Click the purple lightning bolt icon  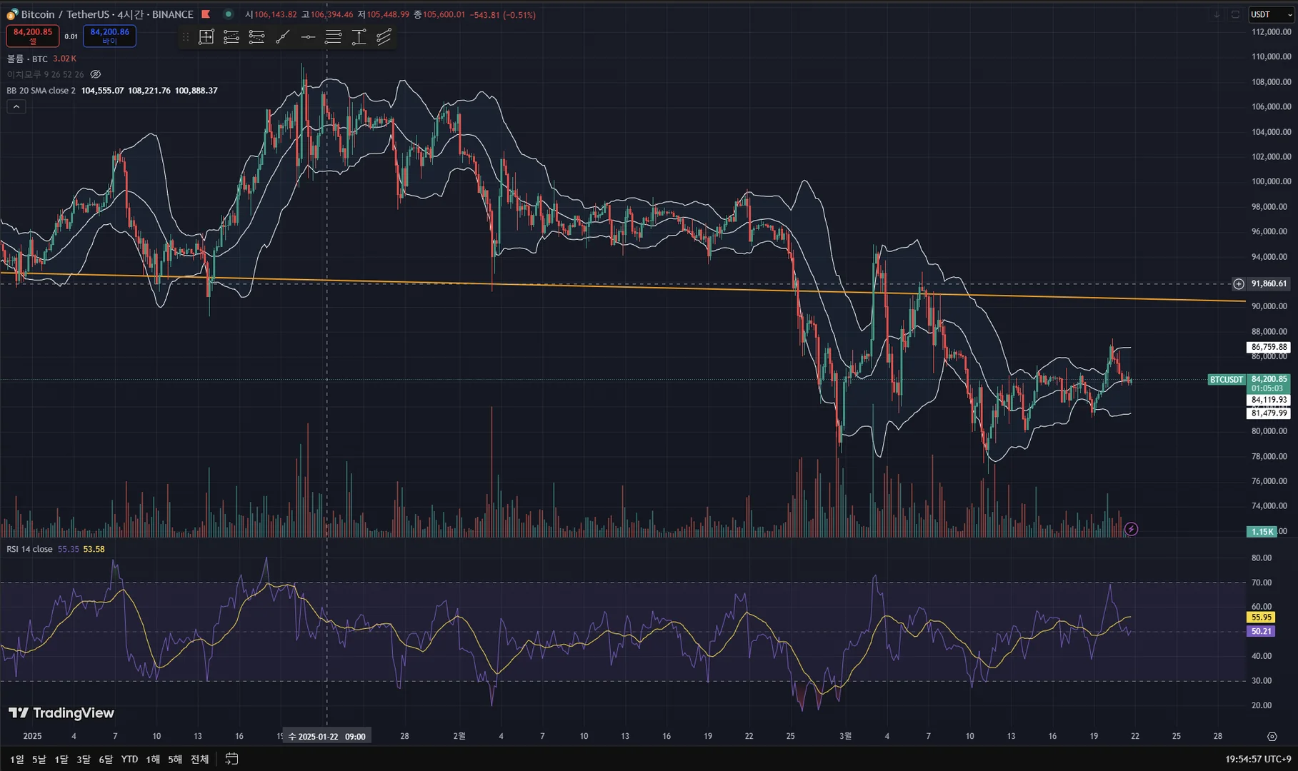[x=1131, y=529]
